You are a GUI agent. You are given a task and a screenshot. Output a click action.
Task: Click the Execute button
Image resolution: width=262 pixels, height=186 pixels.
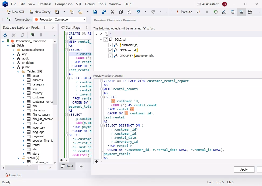click(184, 12)
